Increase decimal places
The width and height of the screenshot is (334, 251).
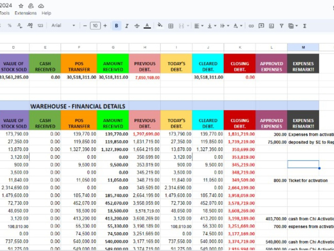(30, 26)
